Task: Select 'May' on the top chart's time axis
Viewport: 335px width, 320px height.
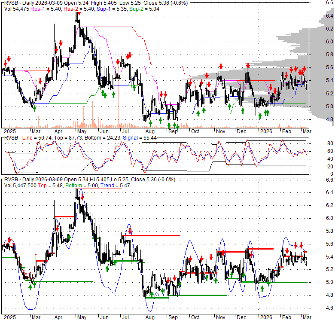Action: click(82, 131)
